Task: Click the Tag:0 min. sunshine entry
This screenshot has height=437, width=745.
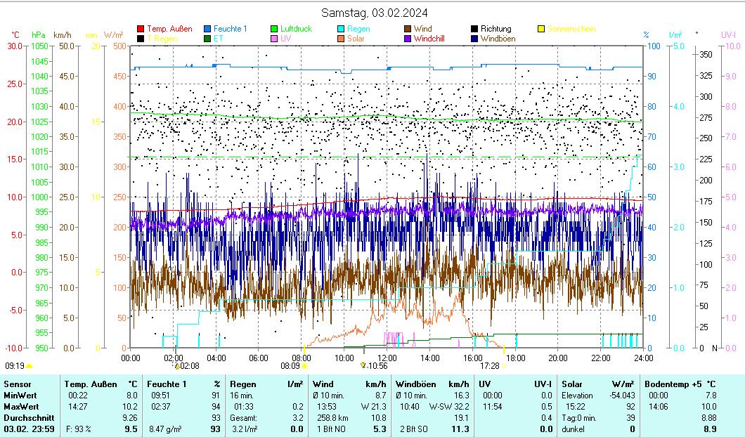Action: [579, 418]
